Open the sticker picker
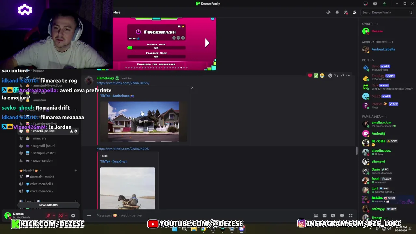The image size is (416, 234). pyautogui.click(x=333, y=215)
